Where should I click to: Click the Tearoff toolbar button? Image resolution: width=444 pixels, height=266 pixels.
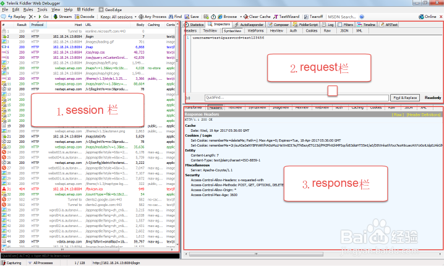(314, 17)
